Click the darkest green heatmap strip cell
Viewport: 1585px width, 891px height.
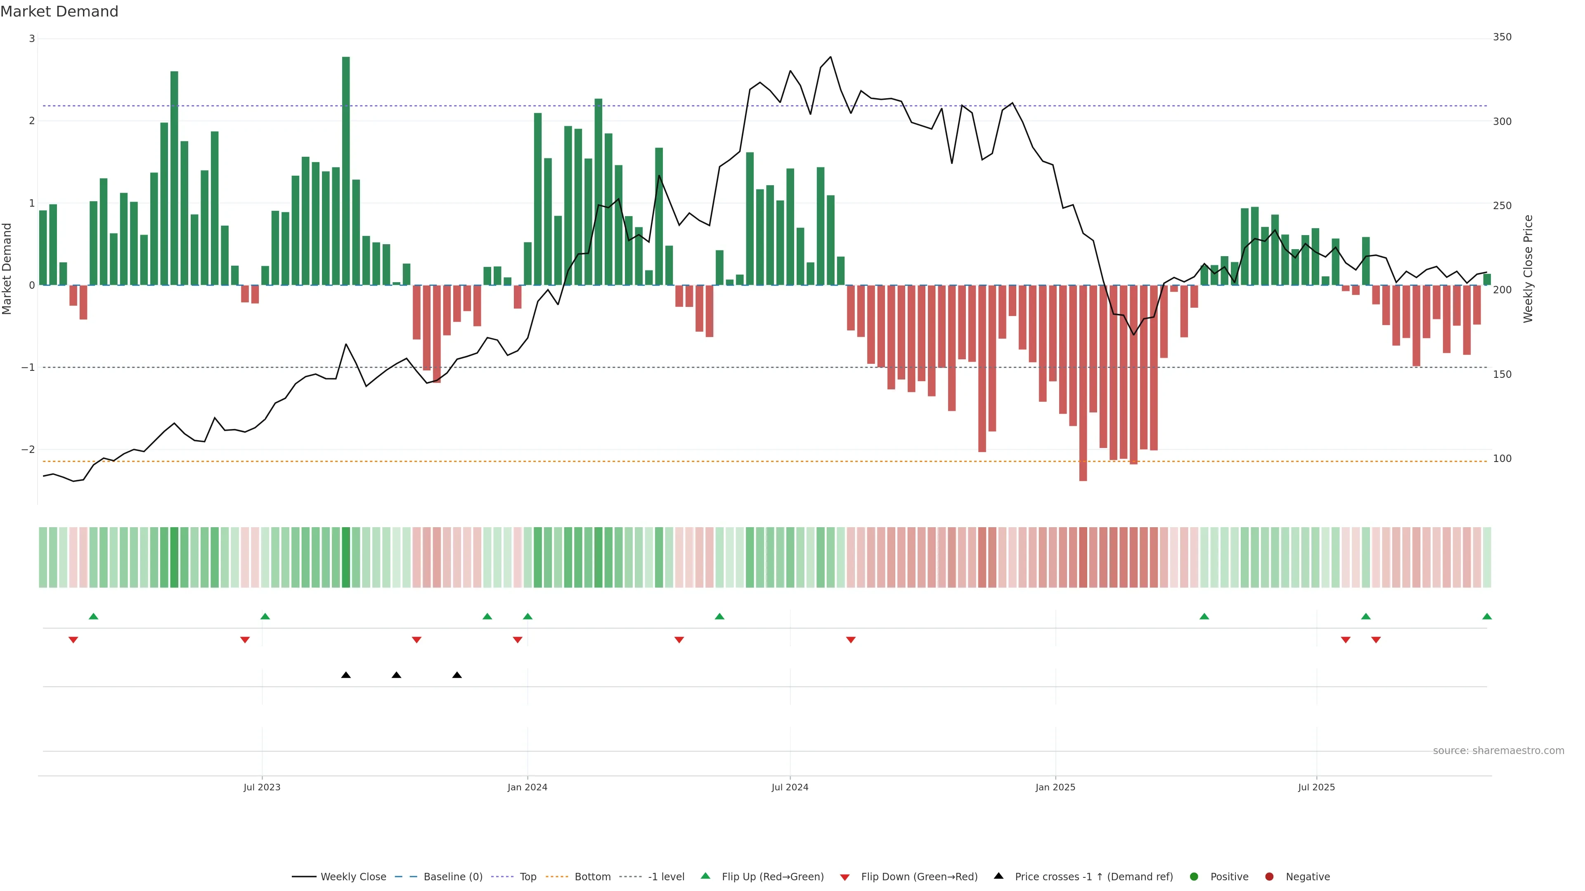(346, 557)
